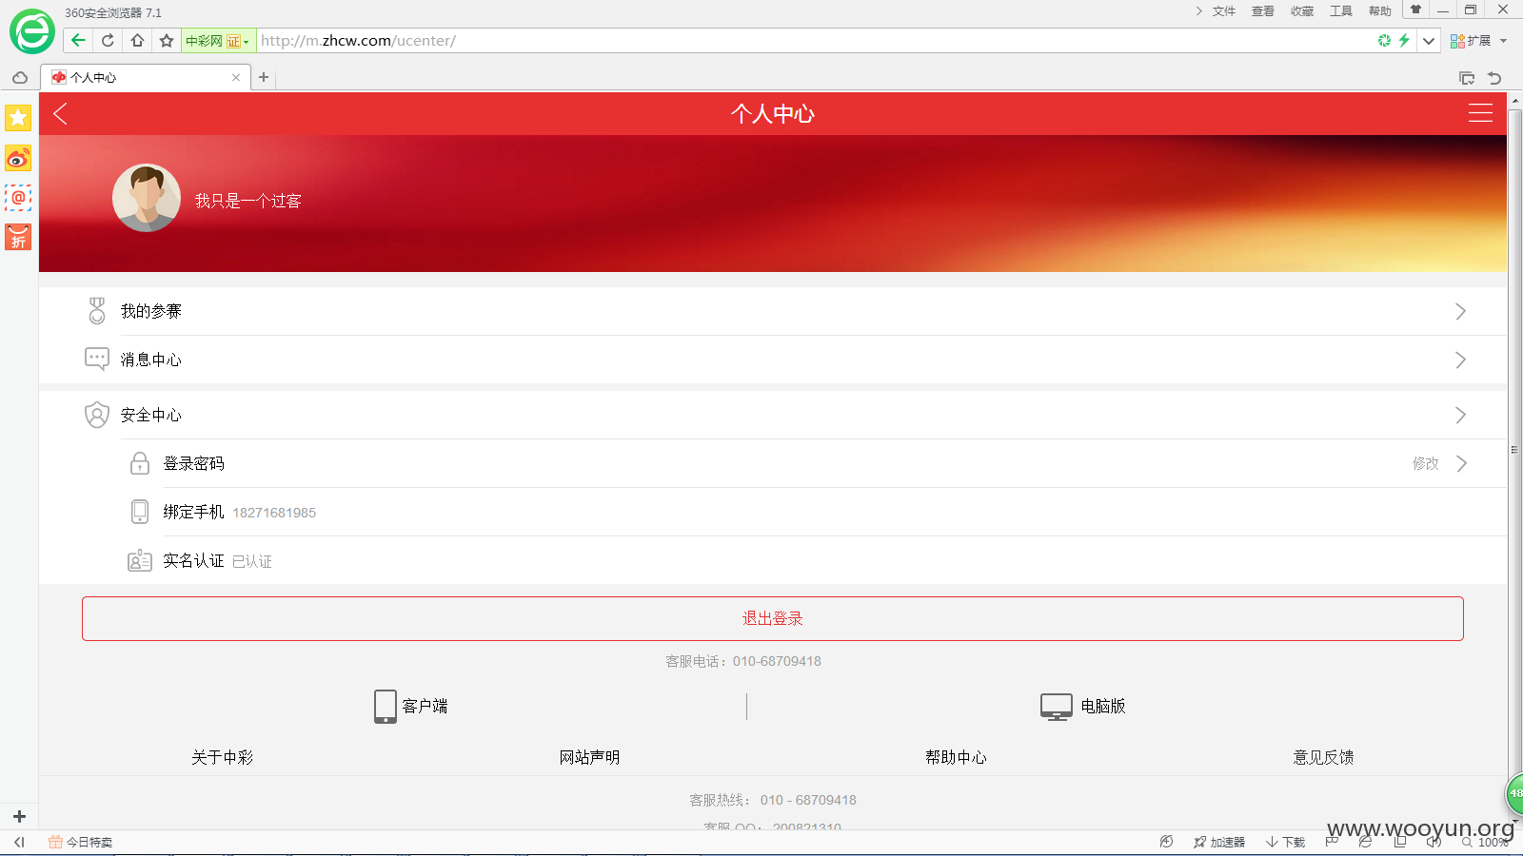Click the 360 browser green logo
The width and height of the screenshot is (1523, 856).
pyautogui.click(x=31, y=32)
